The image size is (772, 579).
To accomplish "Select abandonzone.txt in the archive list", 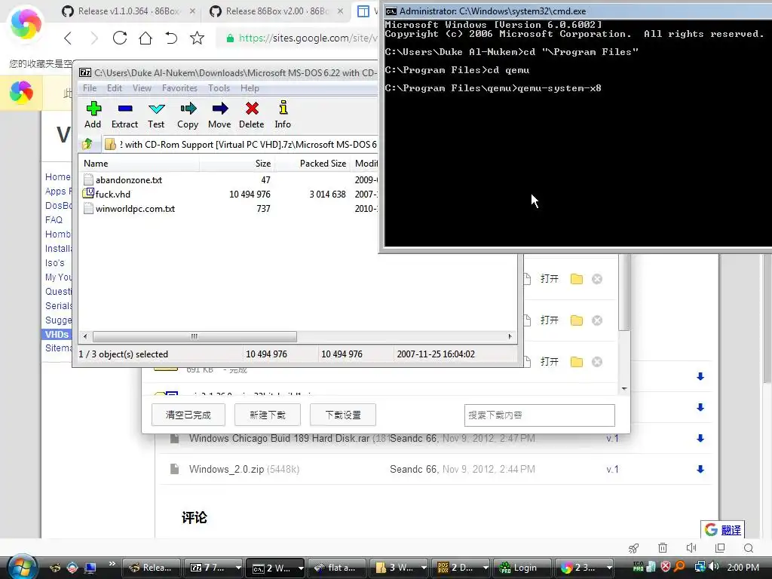I will click(x=128, y=179).
